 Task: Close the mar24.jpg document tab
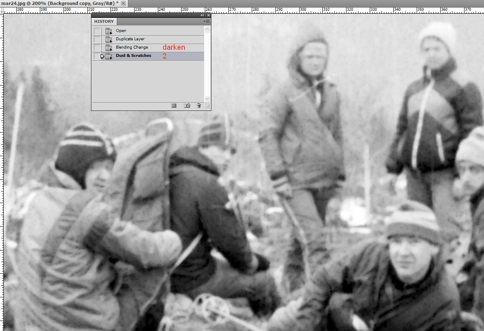coord(123,3)
